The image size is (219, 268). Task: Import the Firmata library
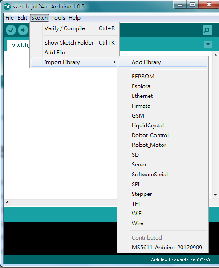pyautogui.click(x=162, y=106)
